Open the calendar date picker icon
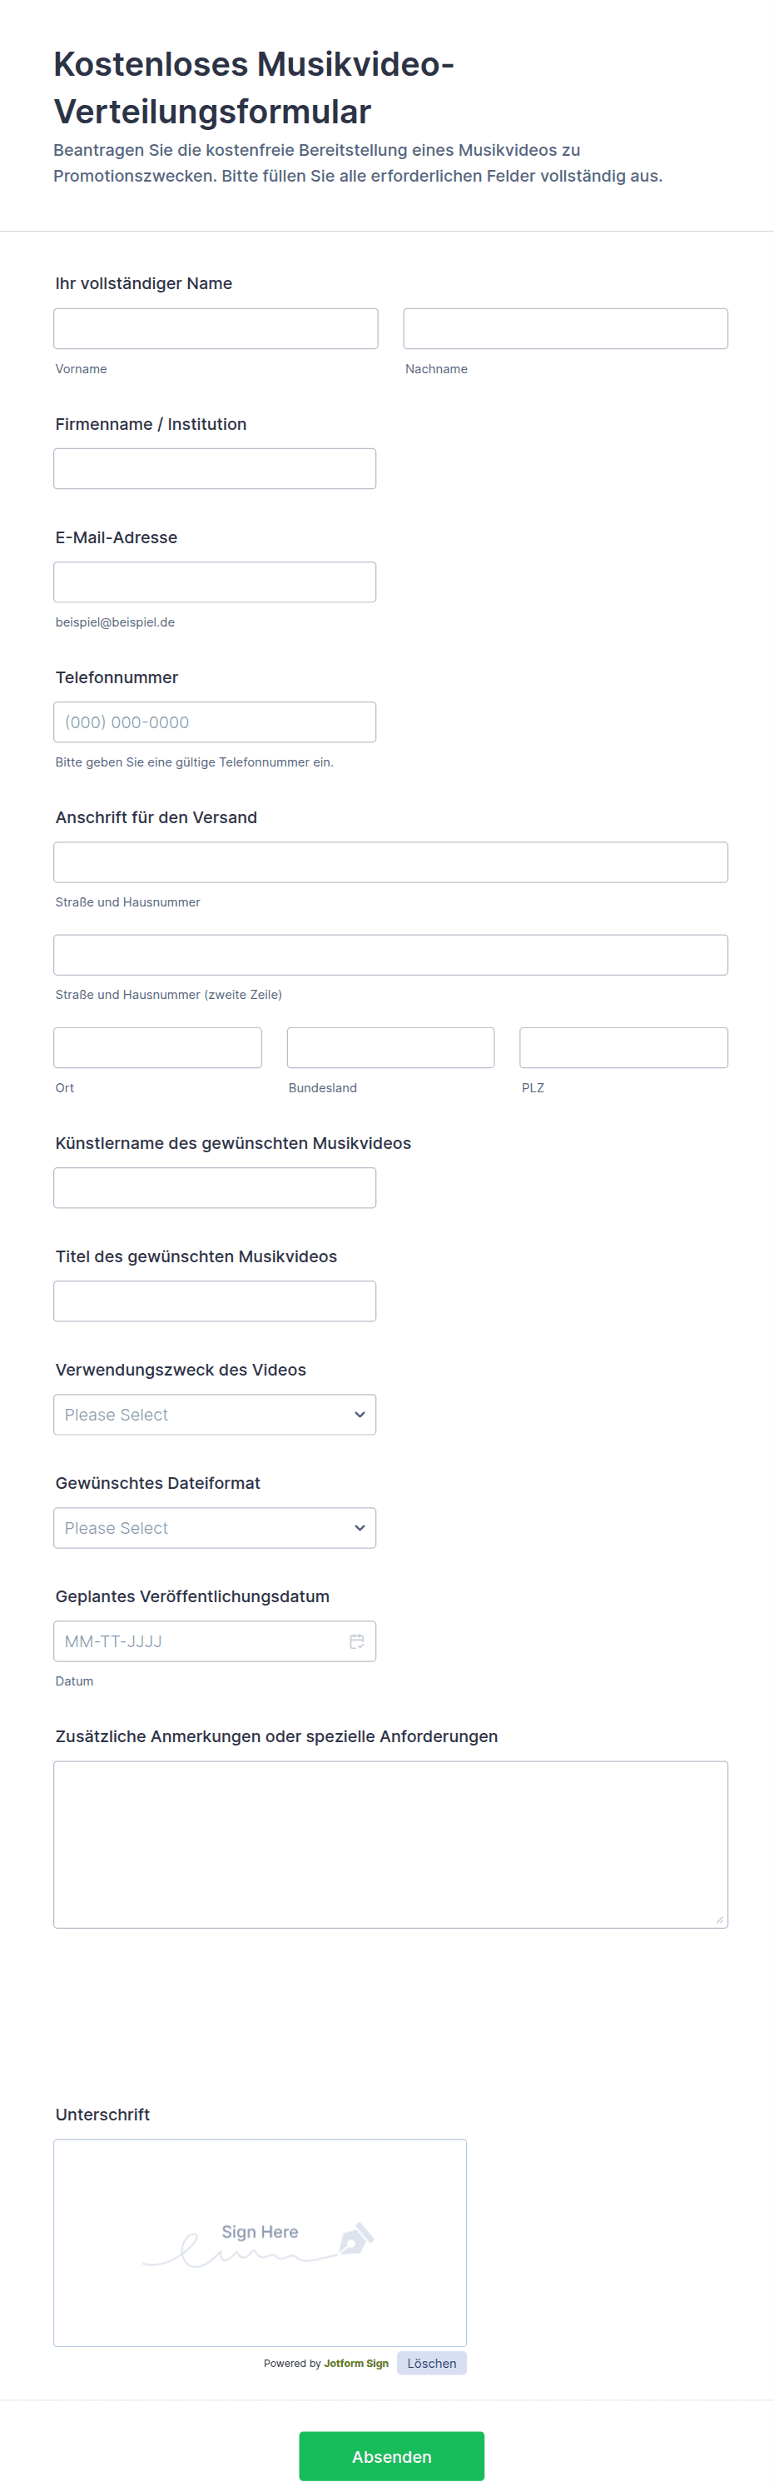 357,1641
